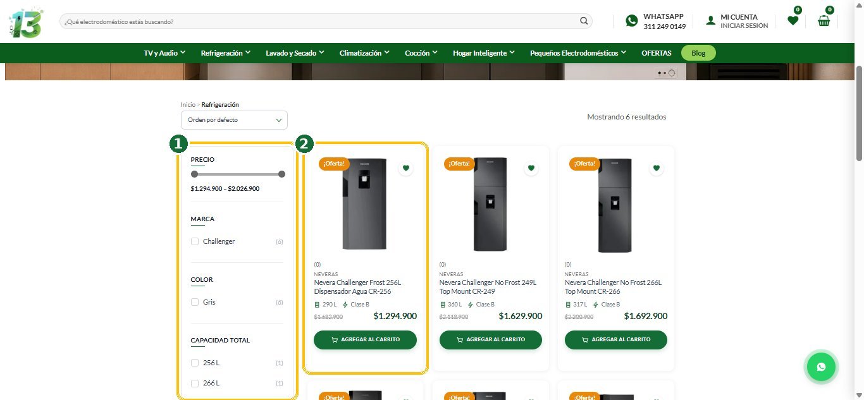This screenshot has width=864, height=400.
Task: Click the minimum price slider handle
Action: pos(194,174)
